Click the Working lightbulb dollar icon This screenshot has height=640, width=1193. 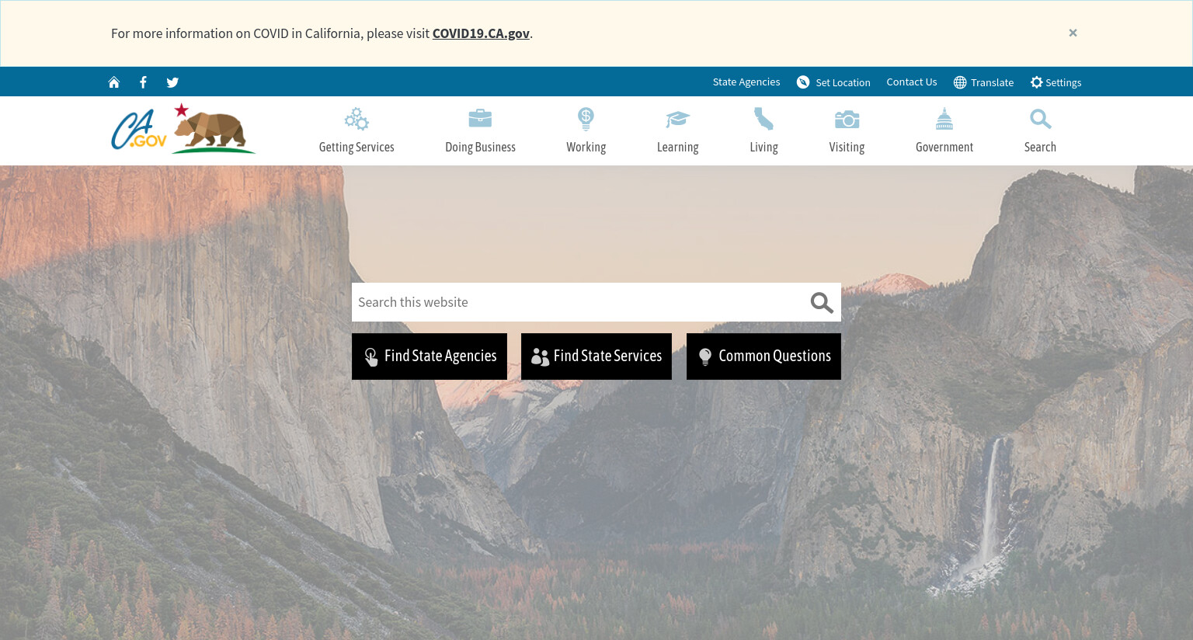tap(586, 119)
